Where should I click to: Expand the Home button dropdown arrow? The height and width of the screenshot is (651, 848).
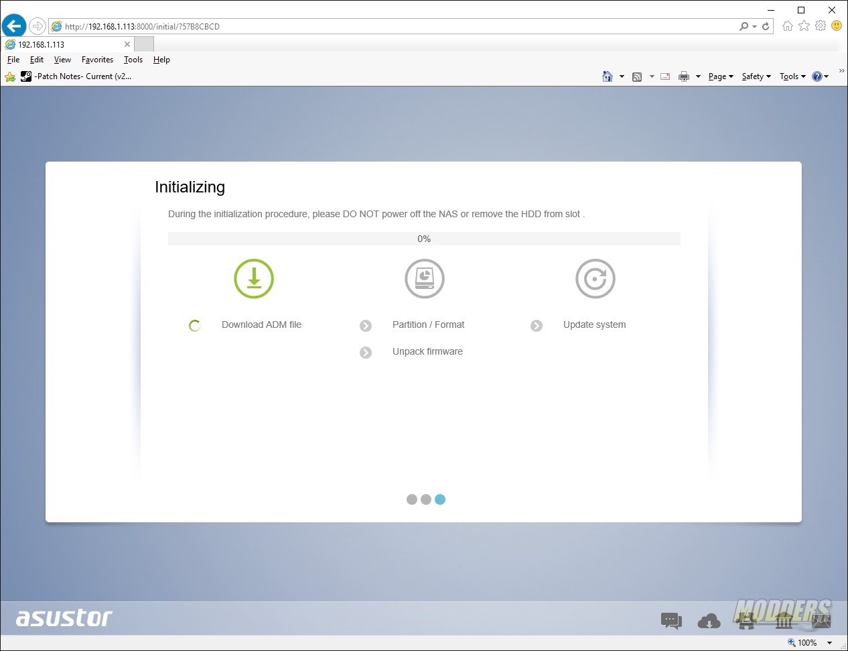point(622,76)
